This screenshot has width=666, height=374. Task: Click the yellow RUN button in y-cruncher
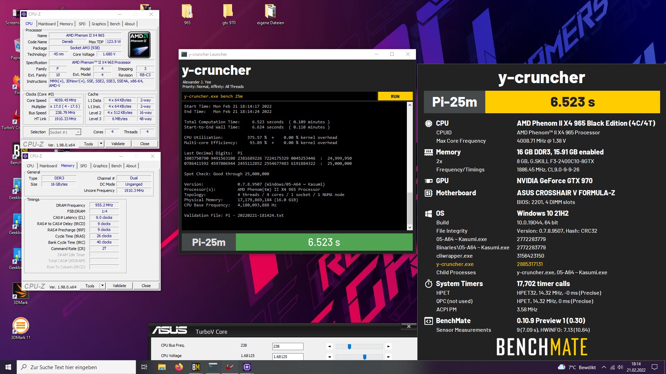coord(395,96)
